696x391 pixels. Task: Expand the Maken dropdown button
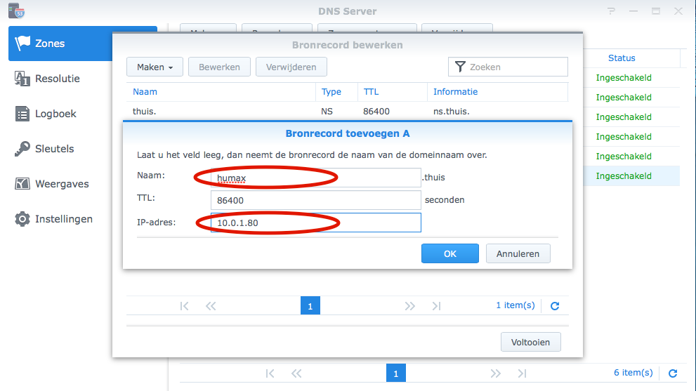(x=155, y=67)
